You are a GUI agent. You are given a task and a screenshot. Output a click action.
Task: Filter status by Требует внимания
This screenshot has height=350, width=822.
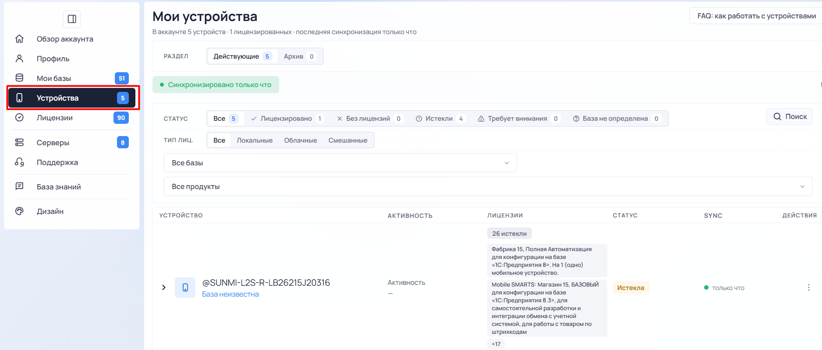(518, 119)
